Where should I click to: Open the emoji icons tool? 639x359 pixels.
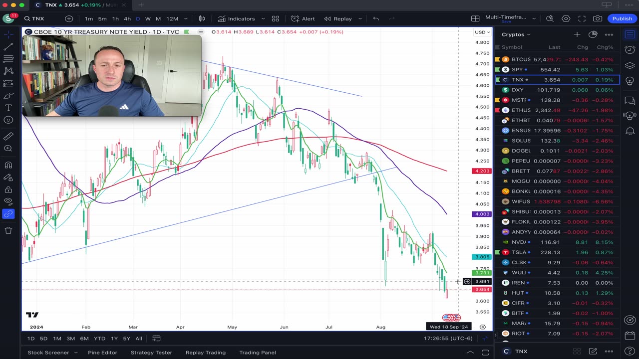pos(8,120)
